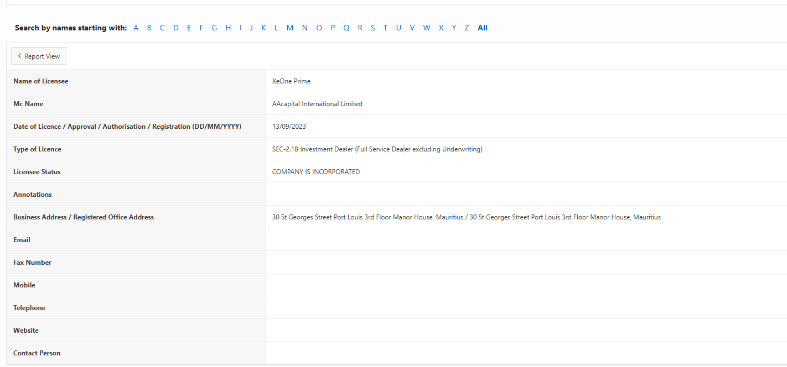Viewport: 787px width, 367px height.
Task: Filter names starting with K
Action: tap(263, 28)
